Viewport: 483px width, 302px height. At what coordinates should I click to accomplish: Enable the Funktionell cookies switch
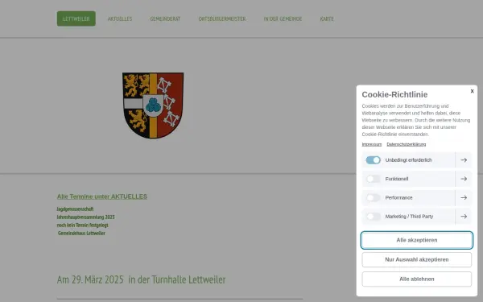pos(373,179)
